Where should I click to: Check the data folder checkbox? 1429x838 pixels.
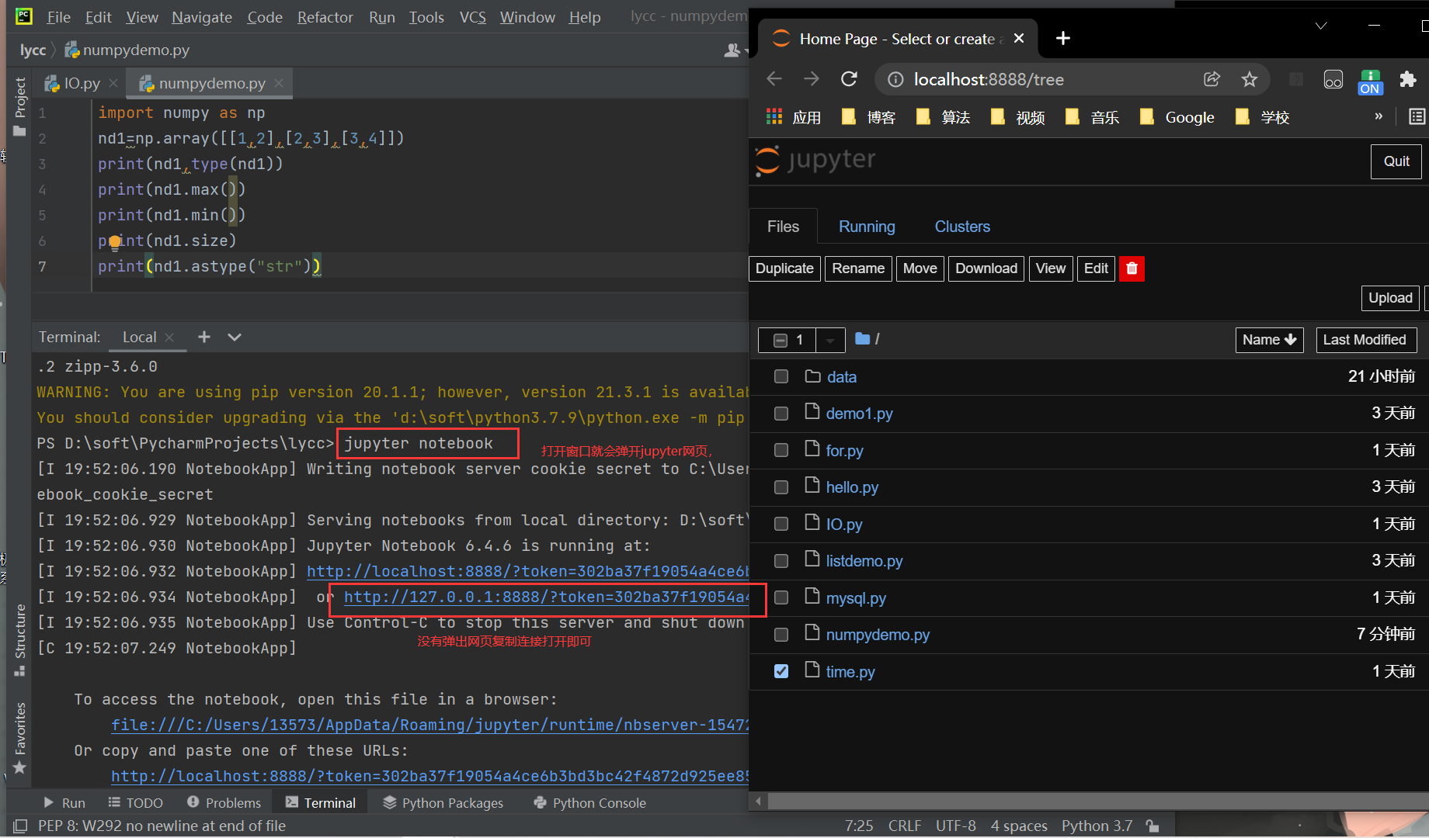click(x=781, y=376)
